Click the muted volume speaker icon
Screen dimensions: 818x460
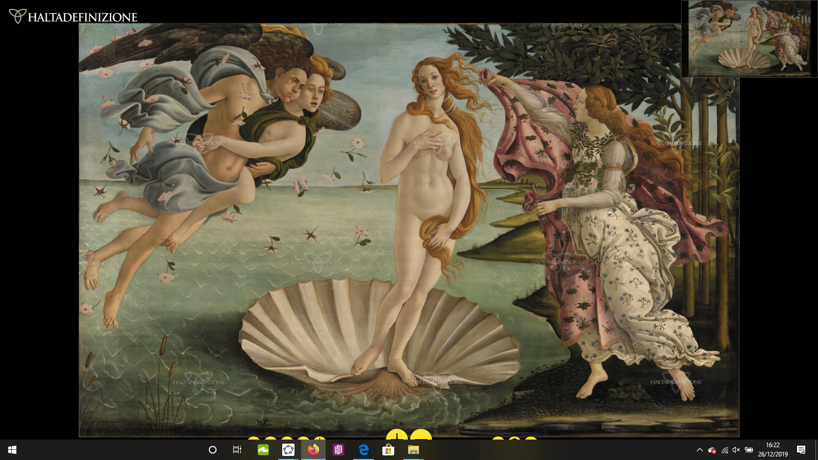click(736, 450)
